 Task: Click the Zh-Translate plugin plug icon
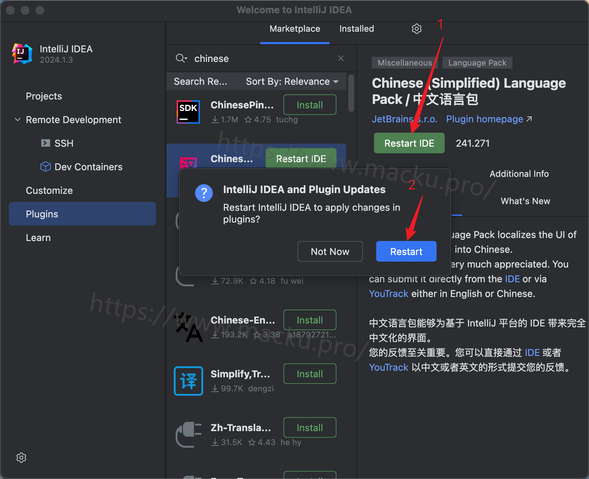(x=188, y=435)
